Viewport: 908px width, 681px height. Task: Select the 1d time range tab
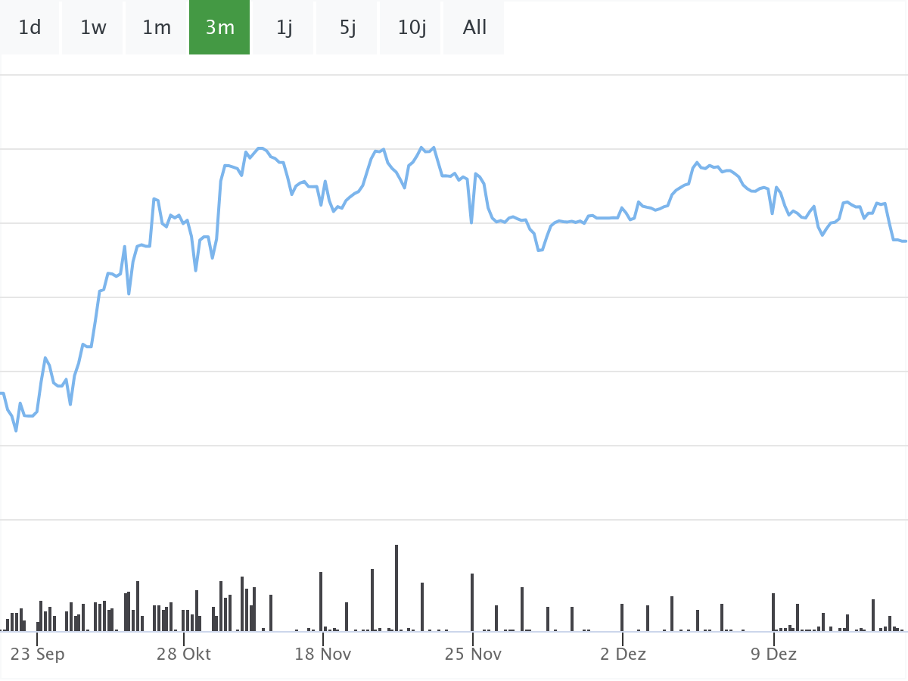coord(30,28)
